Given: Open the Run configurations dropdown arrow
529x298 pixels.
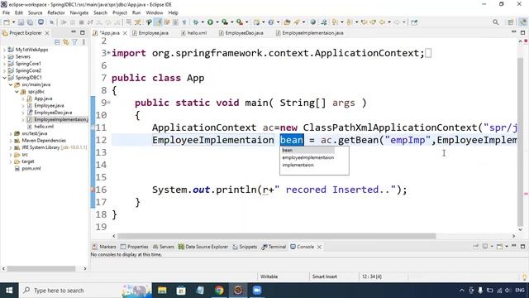Looking at the screenshot, I should point(217,22).
